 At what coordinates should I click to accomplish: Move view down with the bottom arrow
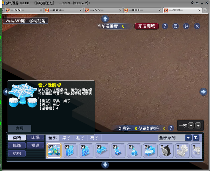click(105, 165)
